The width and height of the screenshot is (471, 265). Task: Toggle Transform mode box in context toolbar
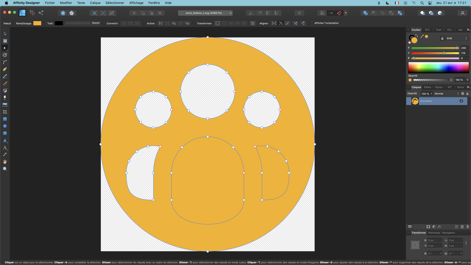pyautogui.click(x=217, y=23)
